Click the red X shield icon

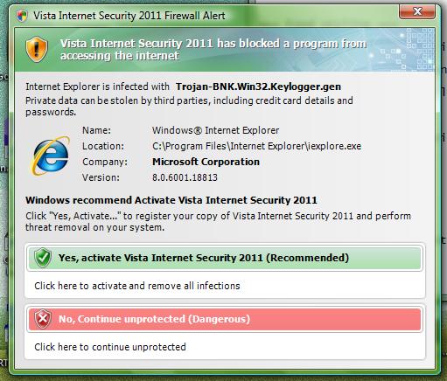click(43, 319)
